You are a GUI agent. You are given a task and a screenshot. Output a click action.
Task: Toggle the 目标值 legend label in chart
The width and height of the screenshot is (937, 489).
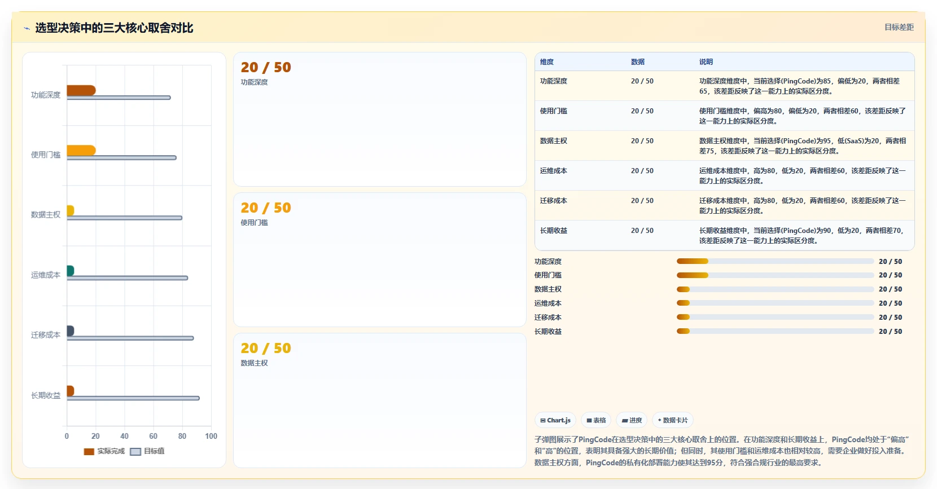pyautogui.click(x=154, y=451)
